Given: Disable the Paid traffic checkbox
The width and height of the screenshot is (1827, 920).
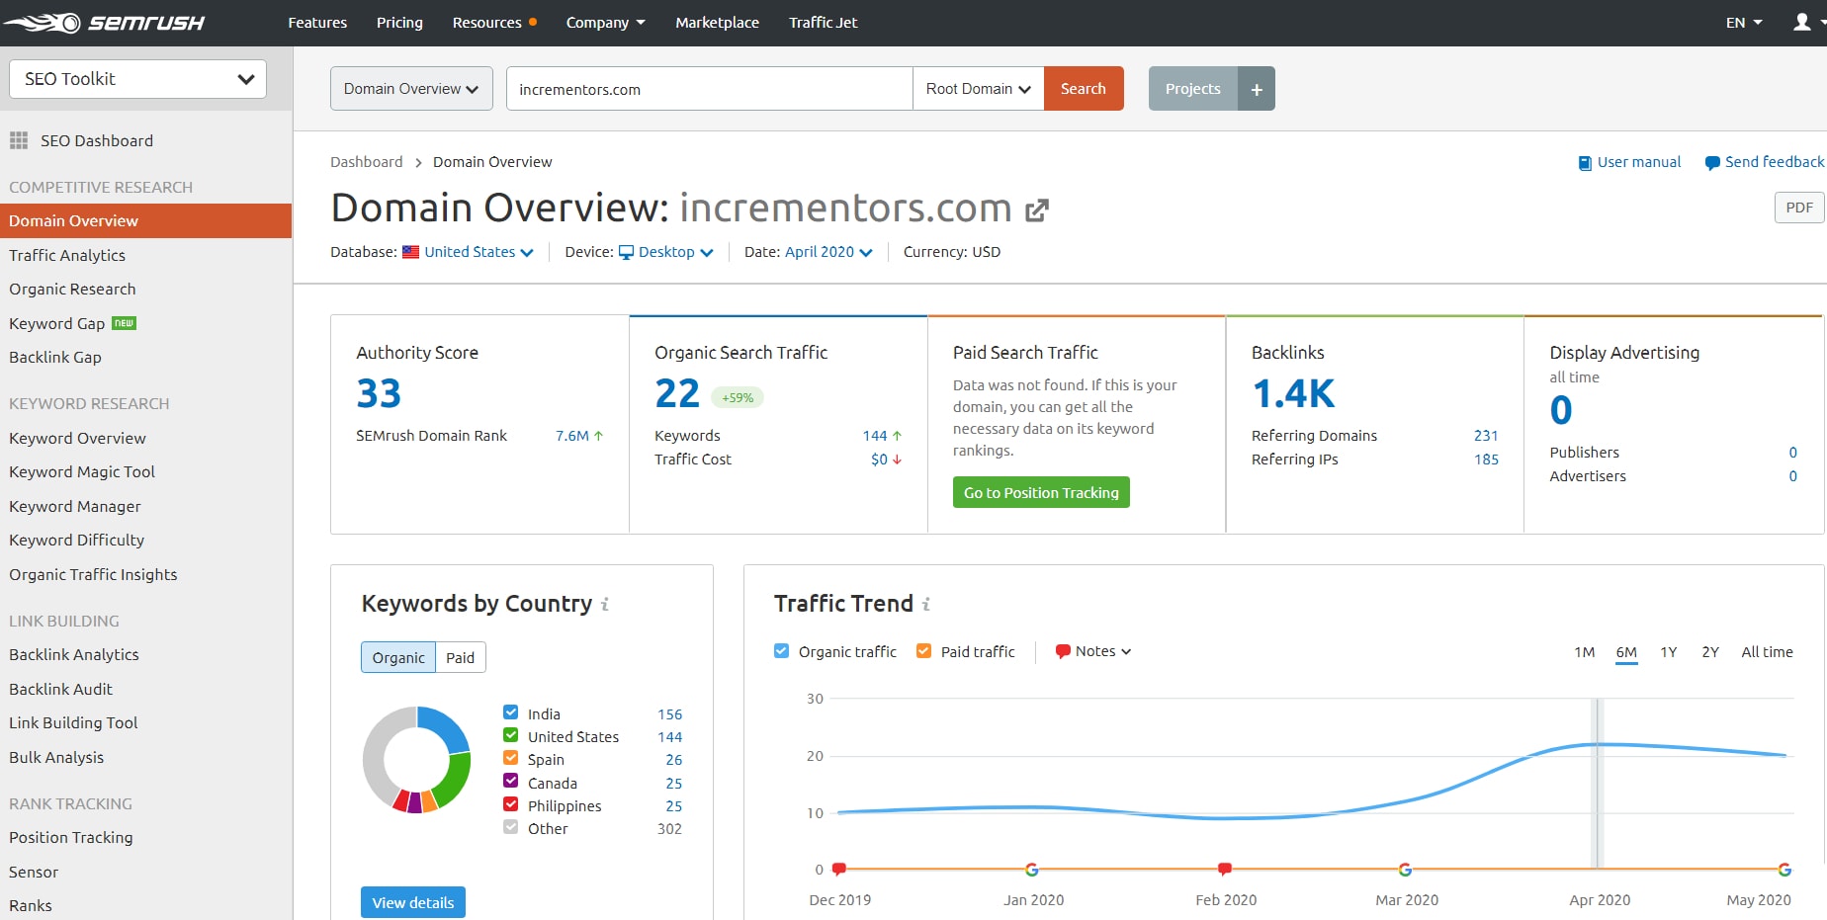Looking at the screenshot, I should tap(924, 650).
